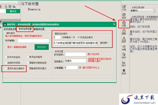Screen dimensions: 158x105
Task: Click the 强制 lock icon in sidebar
Action: click(124, 32)
